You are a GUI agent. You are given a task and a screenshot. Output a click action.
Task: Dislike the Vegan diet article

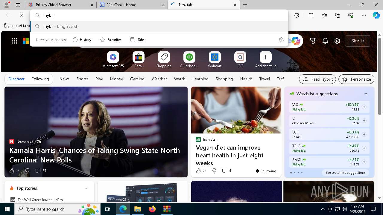pos(214,171)
